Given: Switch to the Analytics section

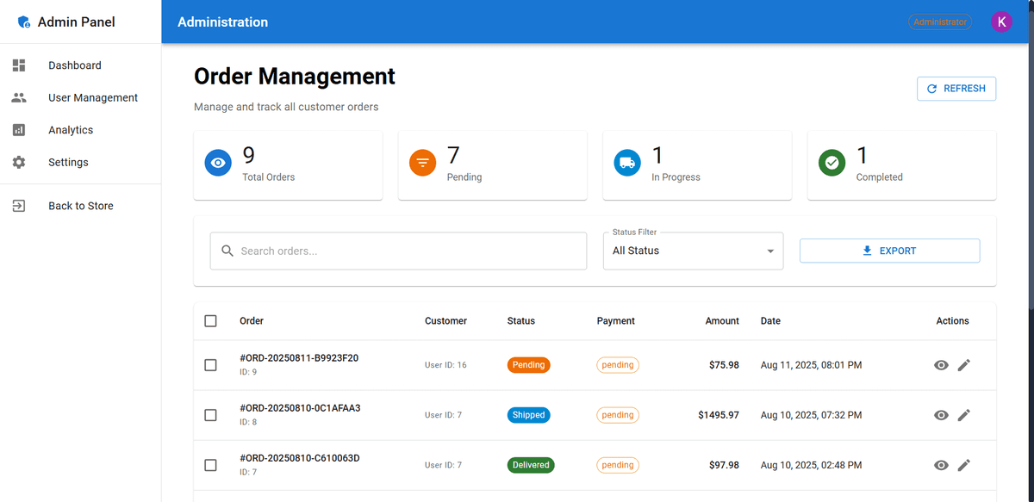Looking at the screenshot, I should click(x=72, y=129).
